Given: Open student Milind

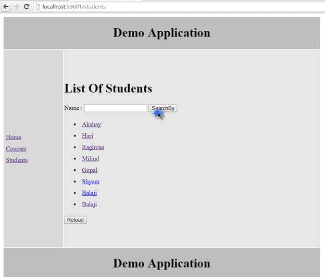Looking at the screenshot, I should (91, 158).
